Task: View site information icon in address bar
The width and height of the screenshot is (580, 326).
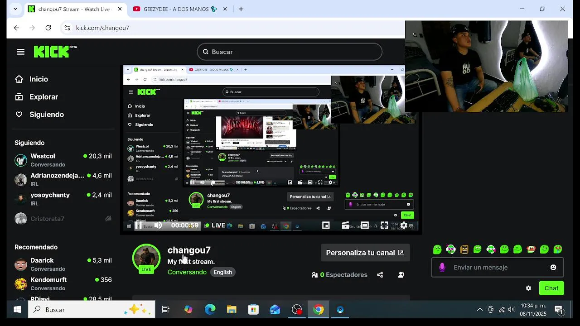Action: click(x=67, y=28)
